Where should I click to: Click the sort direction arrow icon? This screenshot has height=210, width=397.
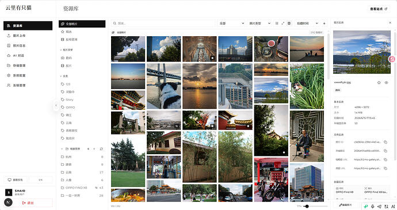tap(324, 24)
